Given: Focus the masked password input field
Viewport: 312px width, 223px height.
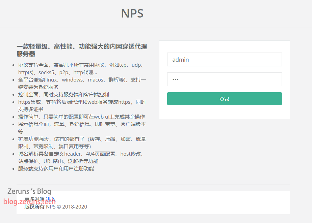Looking at the screenshot, I should tap(225, 79).
